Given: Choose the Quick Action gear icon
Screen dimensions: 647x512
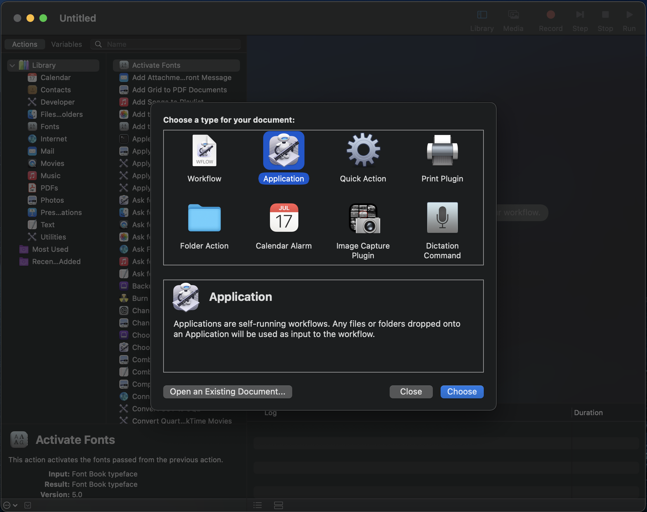Looking at the screenshot, I should pyautogui.click(x=363, y=150).
